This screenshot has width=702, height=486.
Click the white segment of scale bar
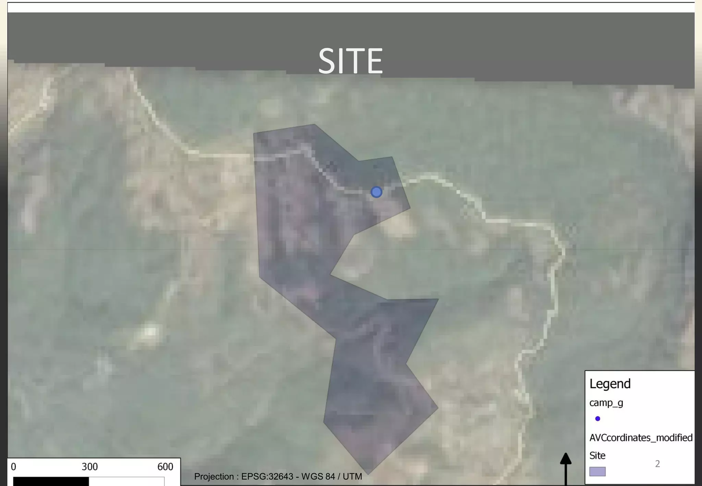[126, 481]
